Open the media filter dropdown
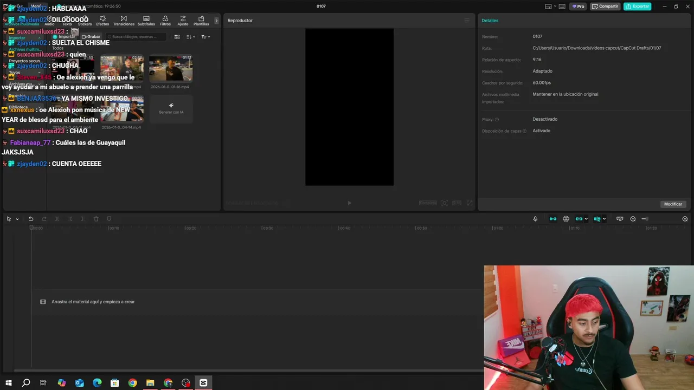 tap(205, 37)
